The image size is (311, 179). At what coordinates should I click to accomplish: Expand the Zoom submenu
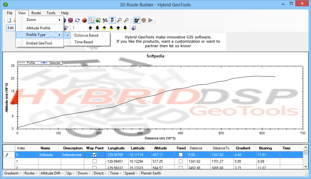pos(40,20)
